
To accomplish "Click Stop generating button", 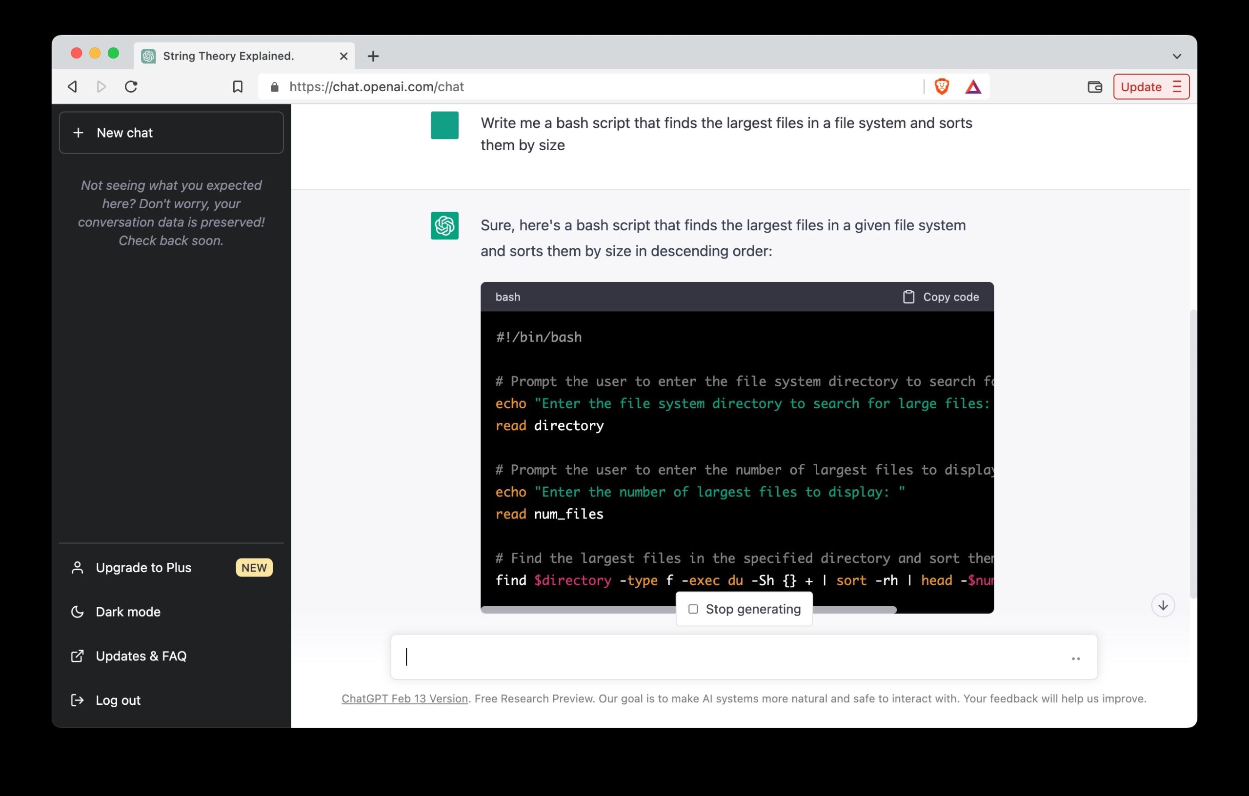I will click(744, 609).
